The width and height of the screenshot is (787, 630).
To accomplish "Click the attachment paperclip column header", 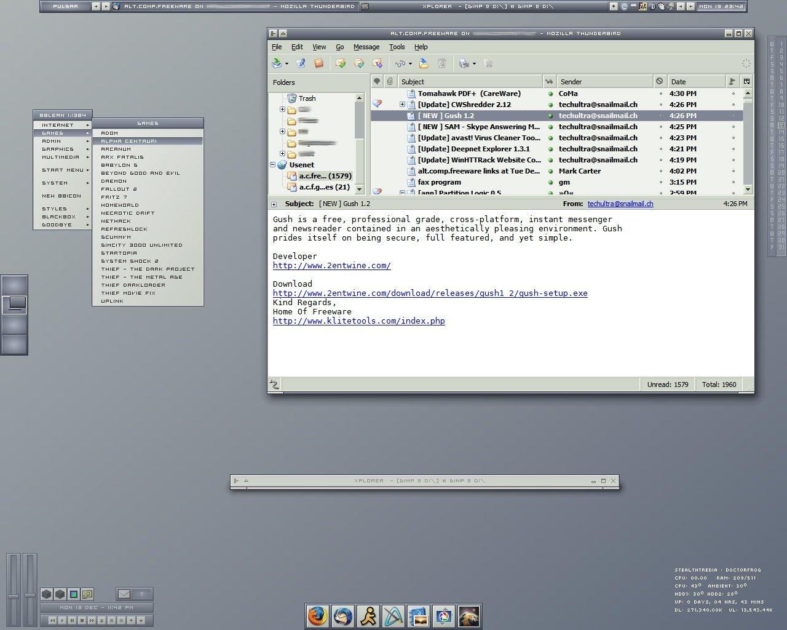I will 390,81.
